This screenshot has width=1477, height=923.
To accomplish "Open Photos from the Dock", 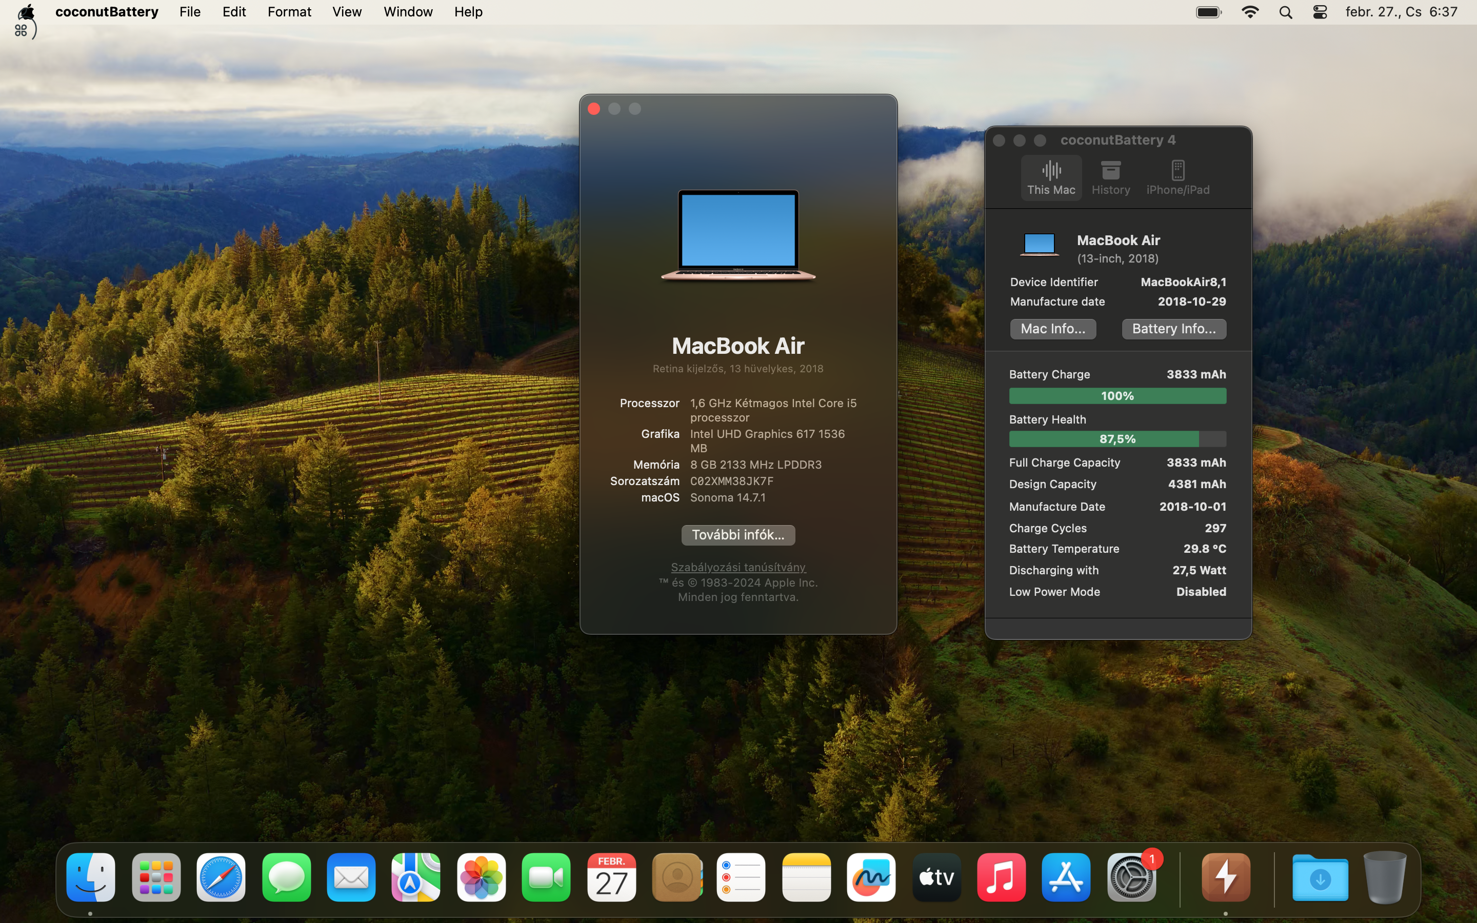I will [x=482, y=877].
